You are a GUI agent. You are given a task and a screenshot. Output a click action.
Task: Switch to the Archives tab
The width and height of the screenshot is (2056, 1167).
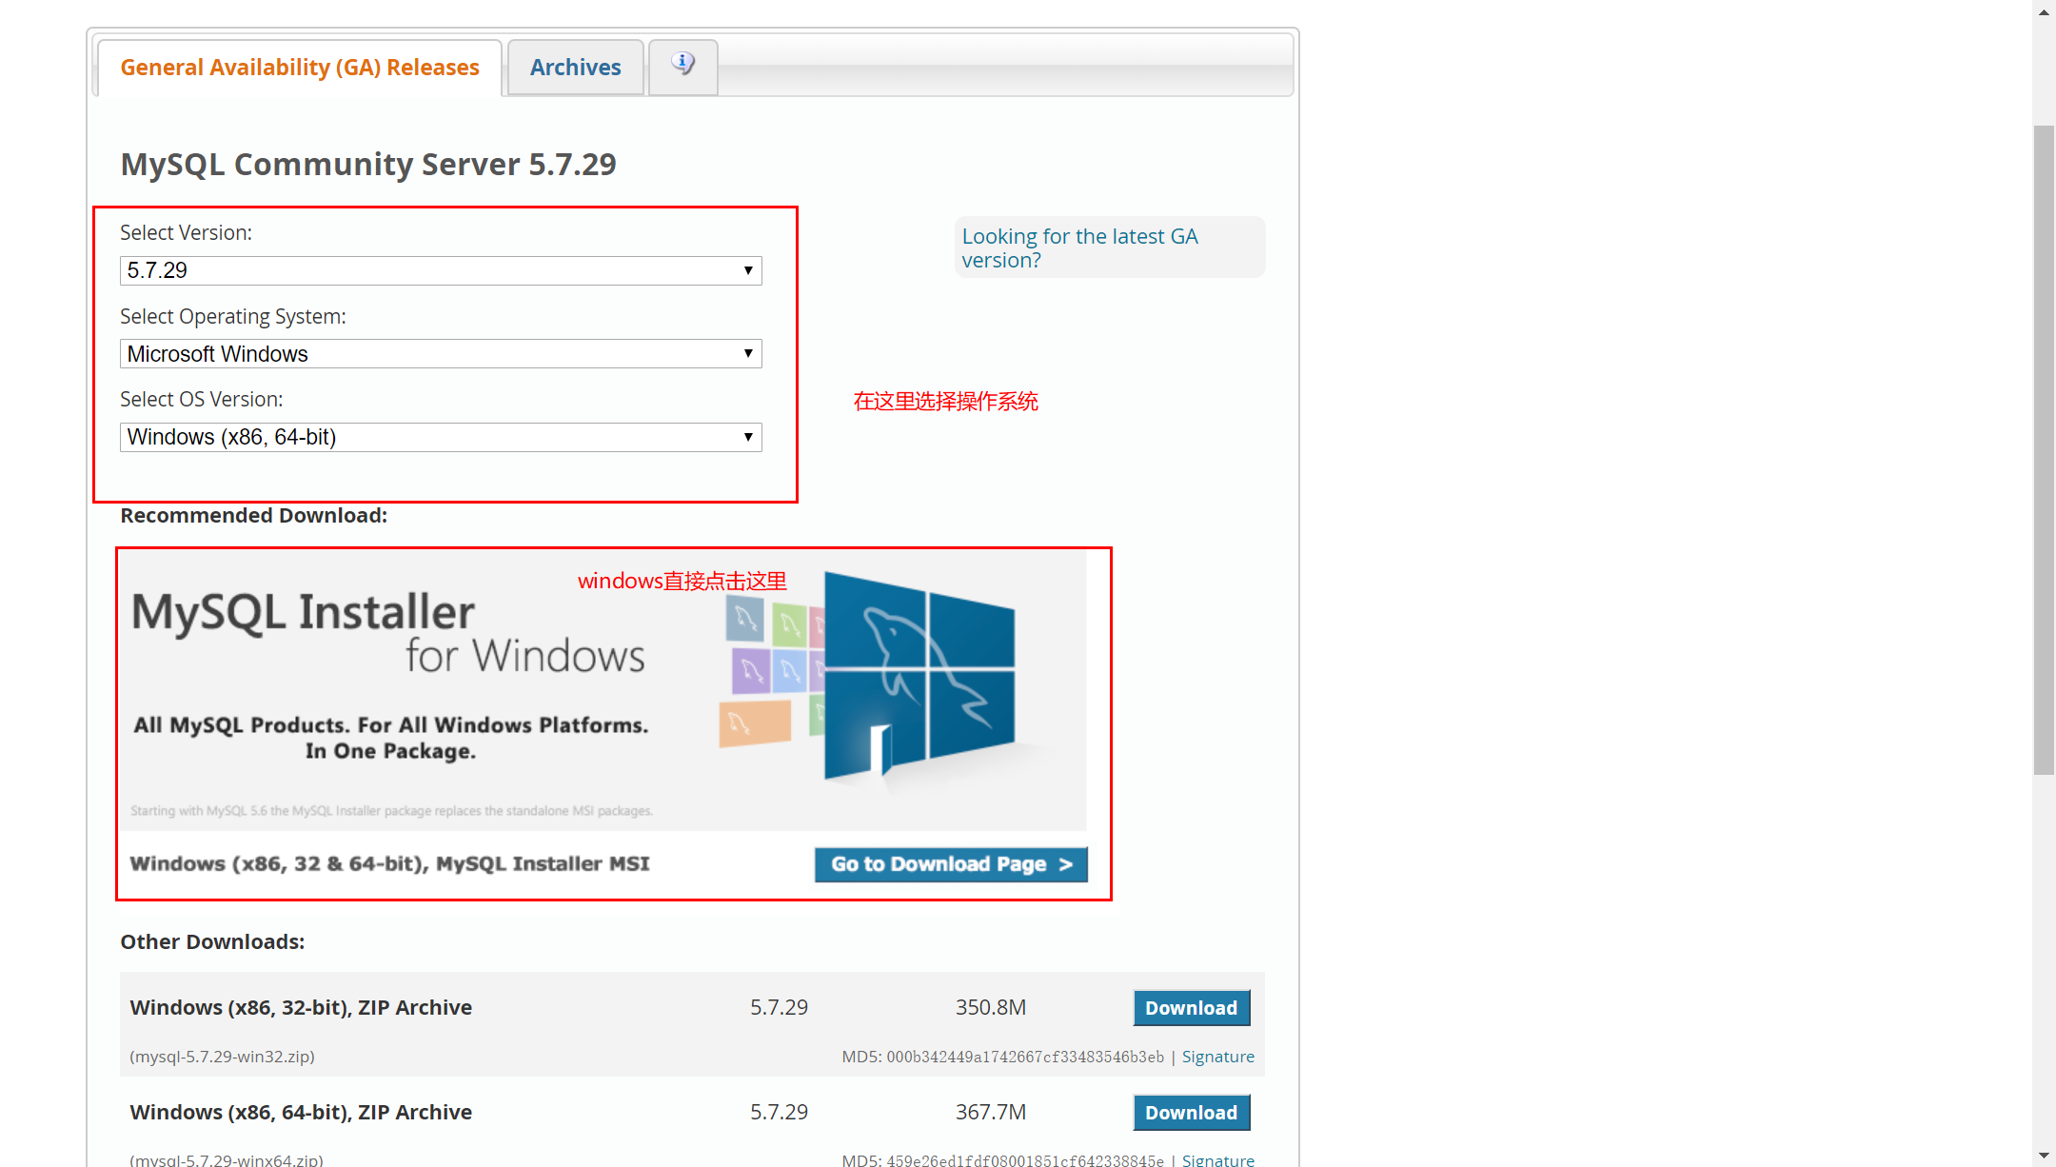pyautogui.click(x=575, y=68)
